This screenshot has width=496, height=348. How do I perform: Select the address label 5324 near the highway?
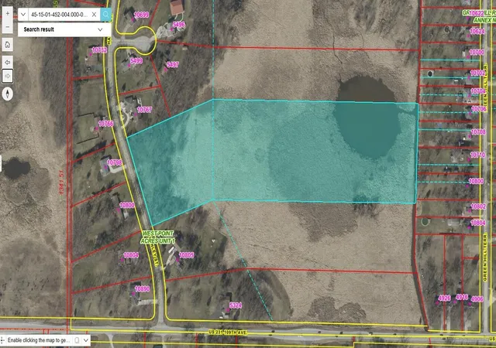coord(236,305)
